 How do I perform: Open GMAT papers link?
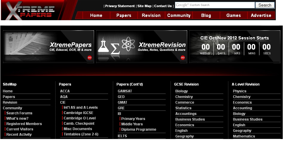pos(122,102)
